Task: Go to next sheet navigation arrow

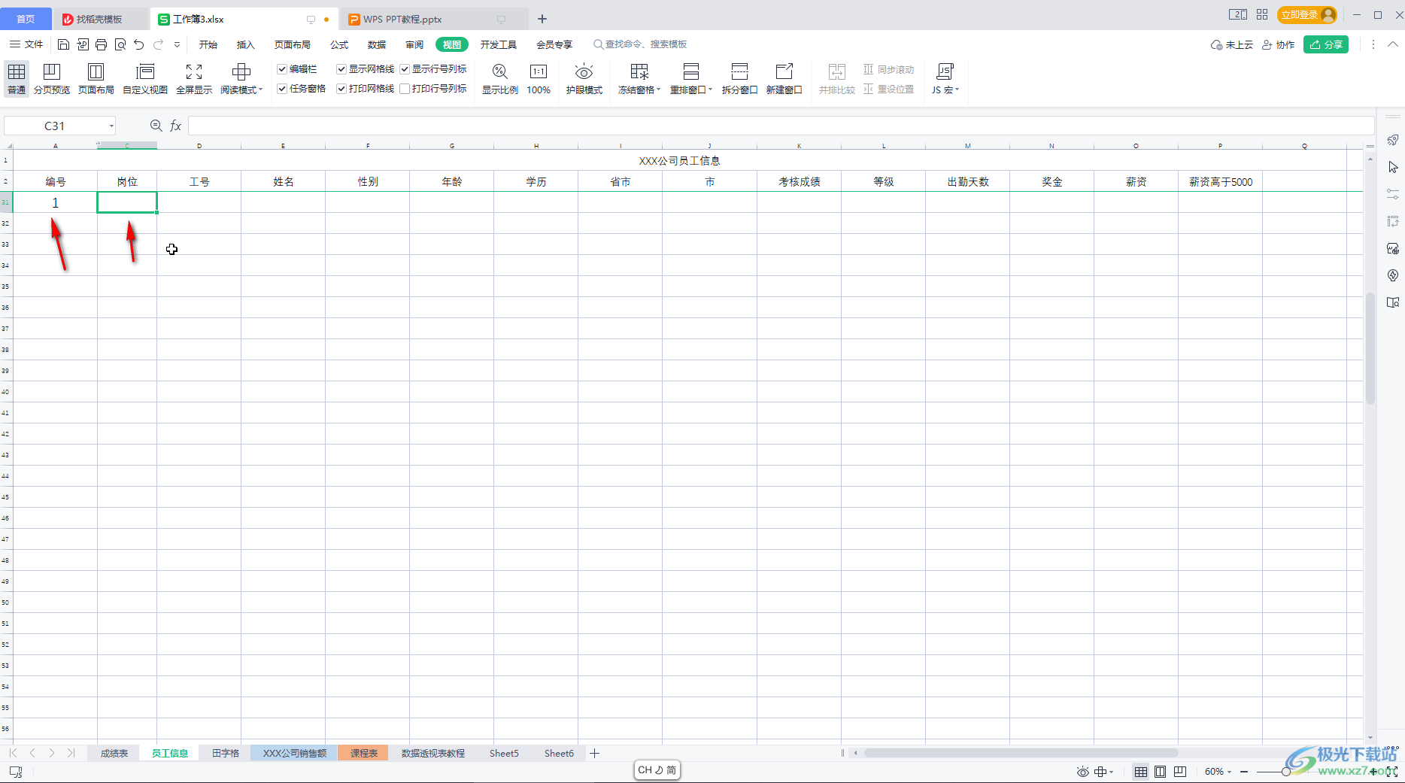Action: click(52, 753)
